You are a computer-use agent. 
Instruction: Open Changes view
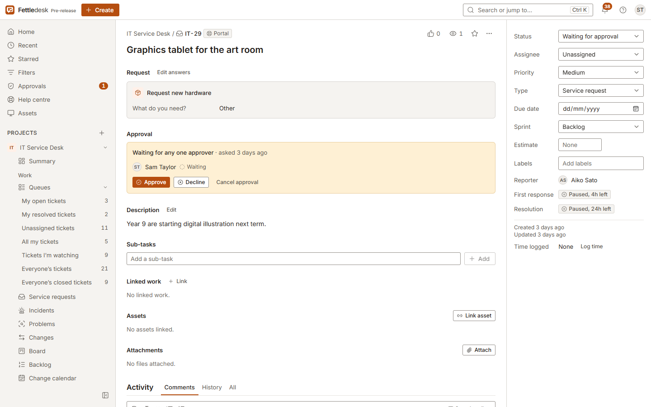tap(63, 337)
